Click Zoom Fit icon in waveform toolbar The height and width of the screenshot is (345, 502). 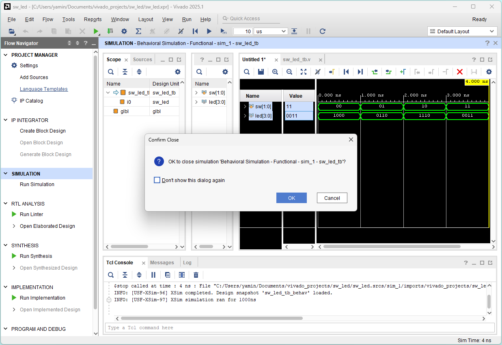tap(304, 72)
